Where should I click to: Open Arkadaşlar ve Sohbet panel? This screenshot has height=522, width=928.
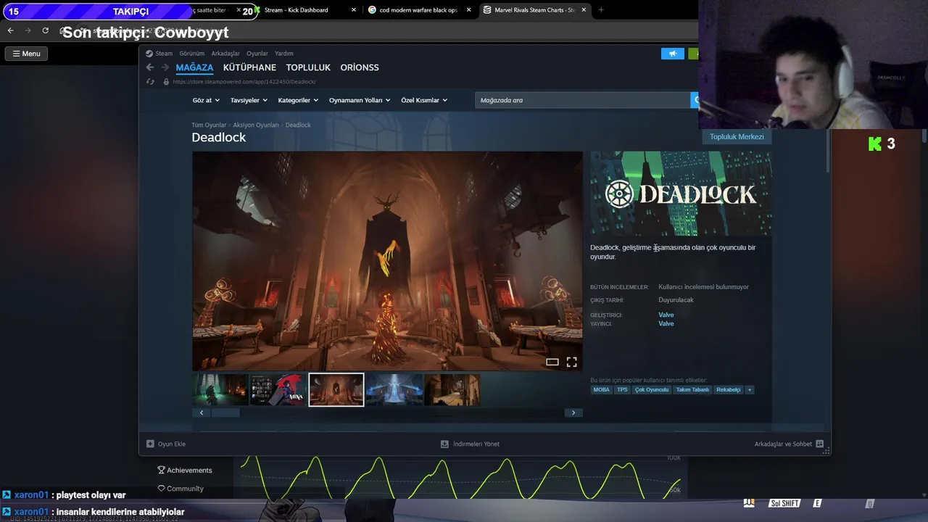point(789,444)
